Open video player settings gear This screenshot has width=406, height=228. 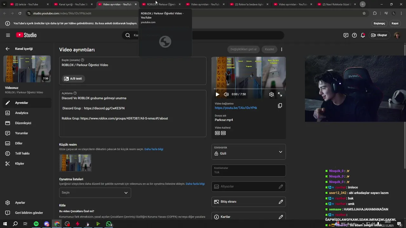(272, 94)
